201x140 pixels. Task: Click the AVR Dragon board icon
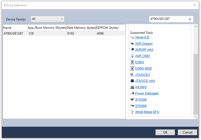point(132,44)
